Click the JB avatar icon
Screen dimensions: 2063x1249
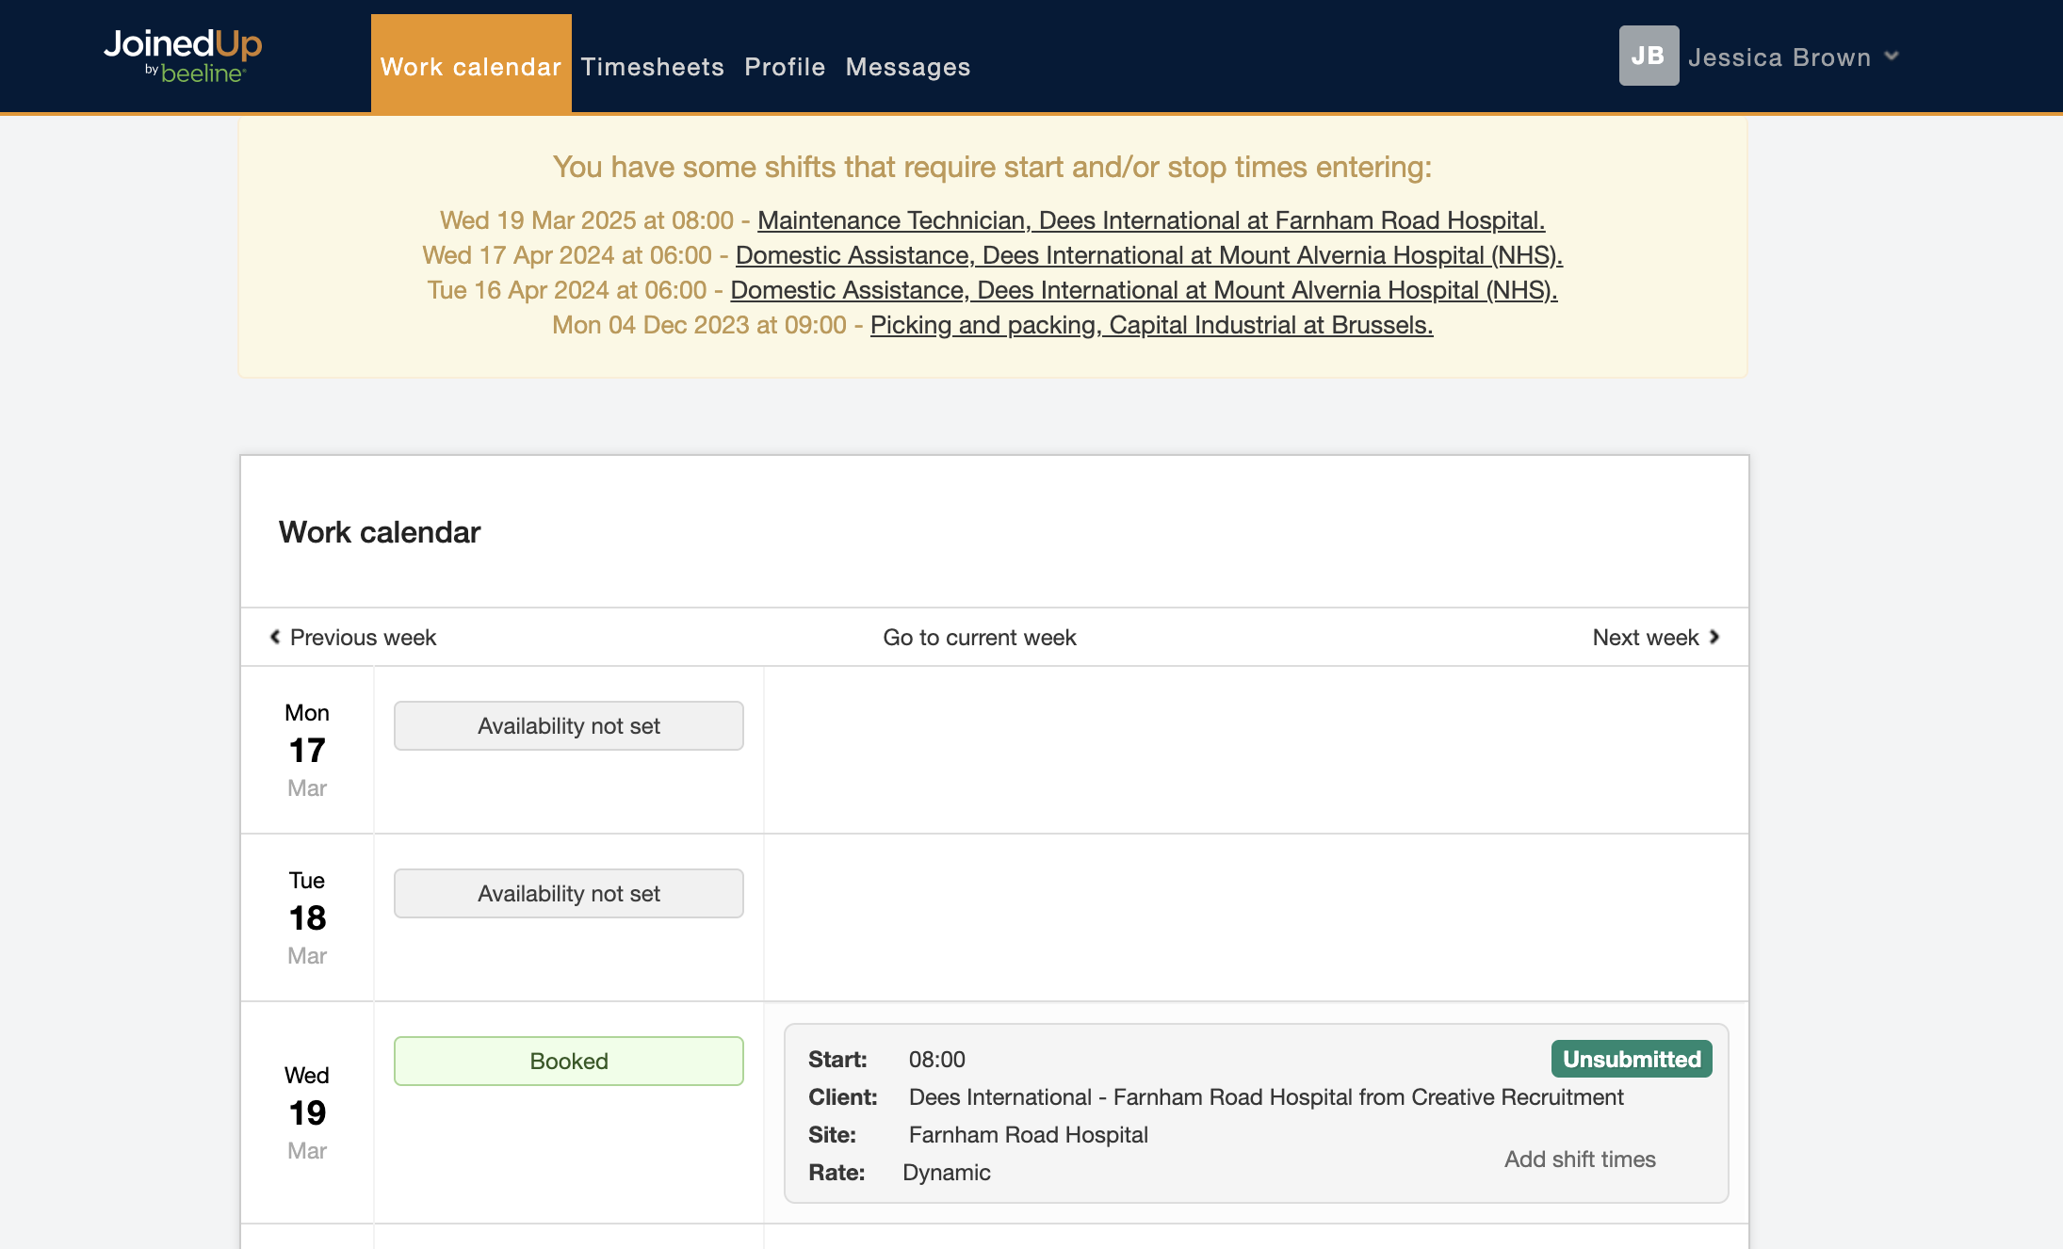[1648, 56]
